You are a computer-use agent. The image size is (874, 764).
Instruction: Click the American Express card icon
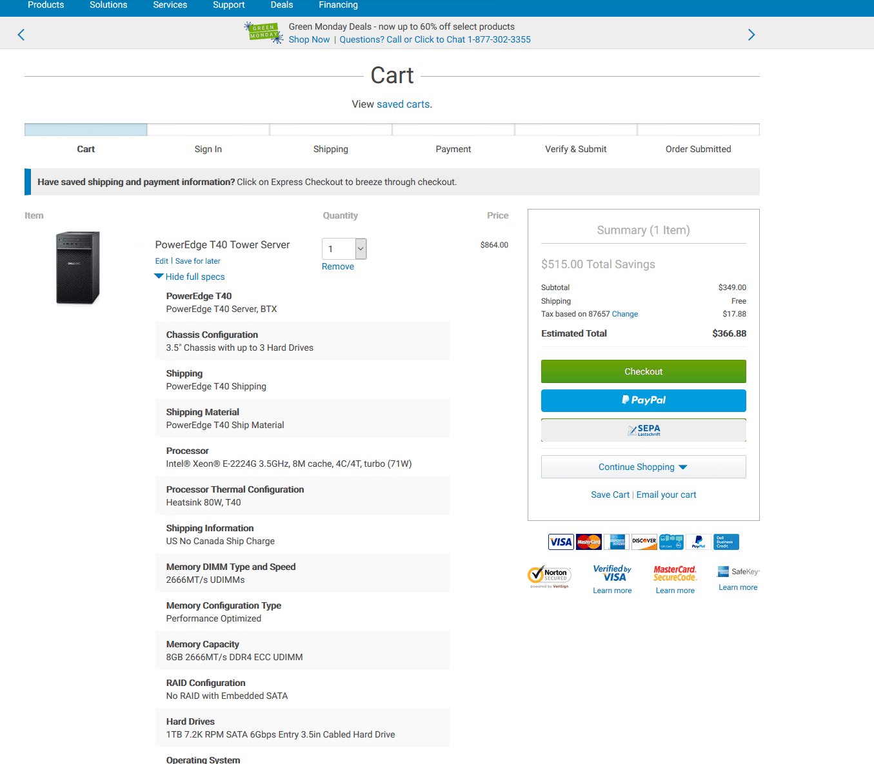tap(617, 542)
